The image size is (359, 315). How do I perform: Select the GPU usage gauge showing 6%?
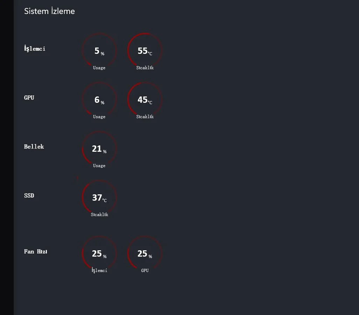pyautogui.click(x=99, y=99)
